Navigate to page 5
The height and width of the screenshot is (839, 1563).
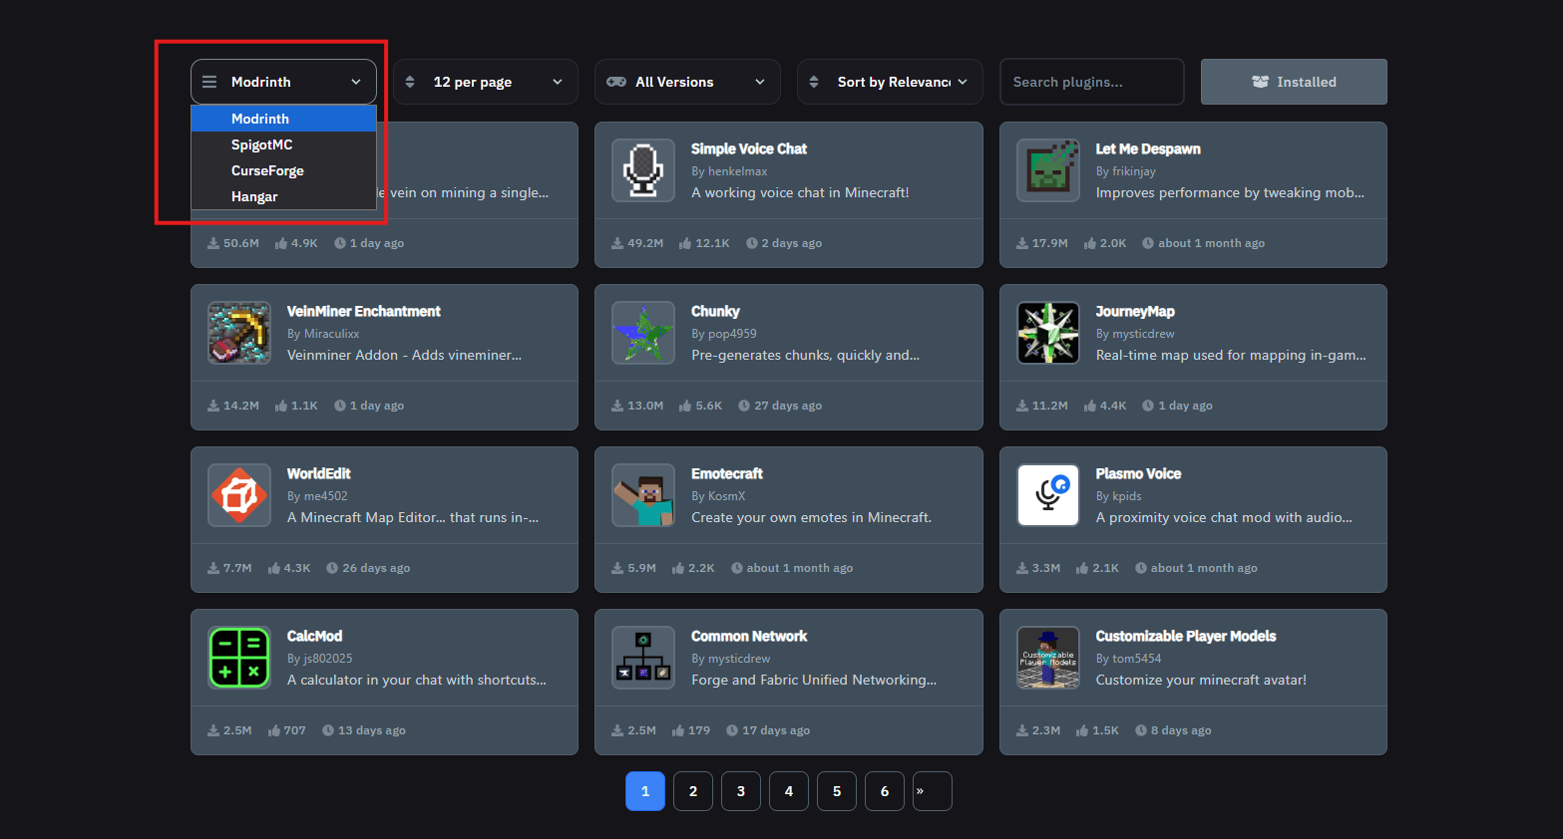pyautogui.click(x=837, y=791)
